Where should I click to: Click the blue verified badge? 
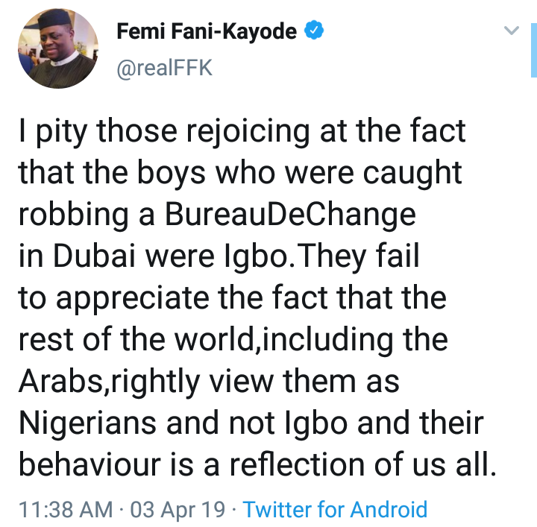pyautogui.click(x=316, y=31)
